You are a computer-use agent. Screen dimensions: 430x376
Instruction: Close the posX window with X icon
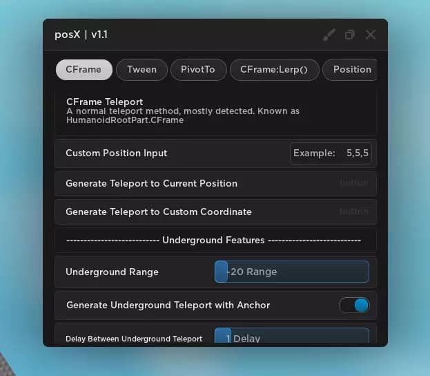pyautogui.click(x=371, y=35)
